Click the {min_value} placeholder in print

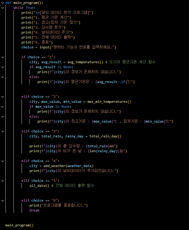[154, 122]
